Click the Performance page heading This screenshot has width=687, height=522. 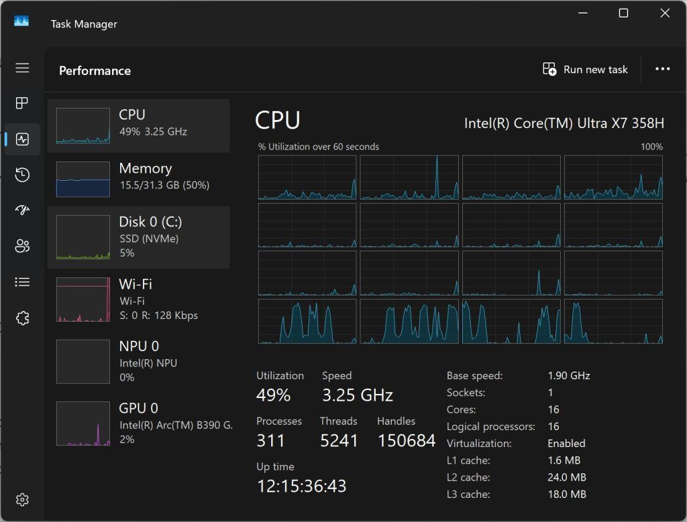coord(95,70)
